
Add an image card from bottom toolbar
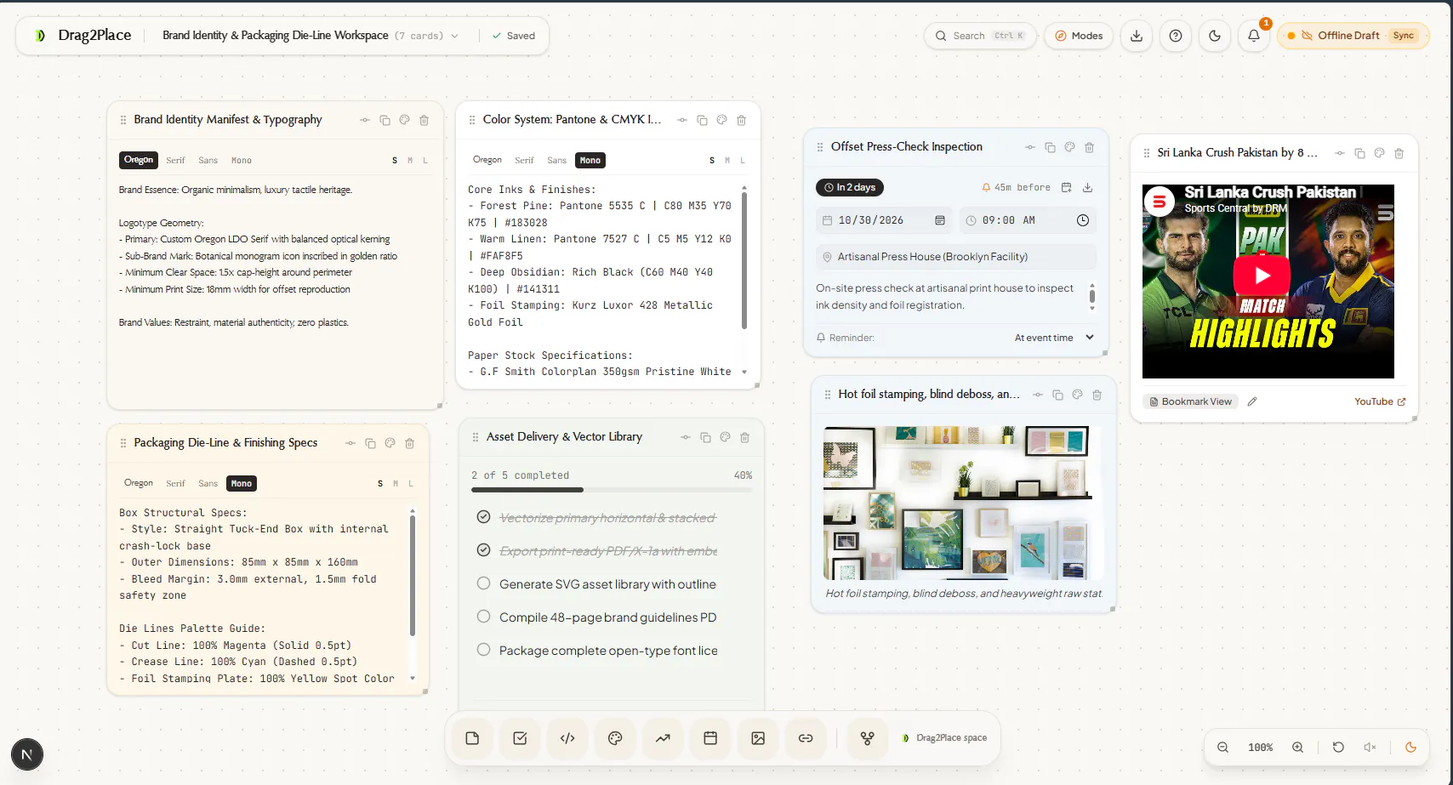click(758, 738)
